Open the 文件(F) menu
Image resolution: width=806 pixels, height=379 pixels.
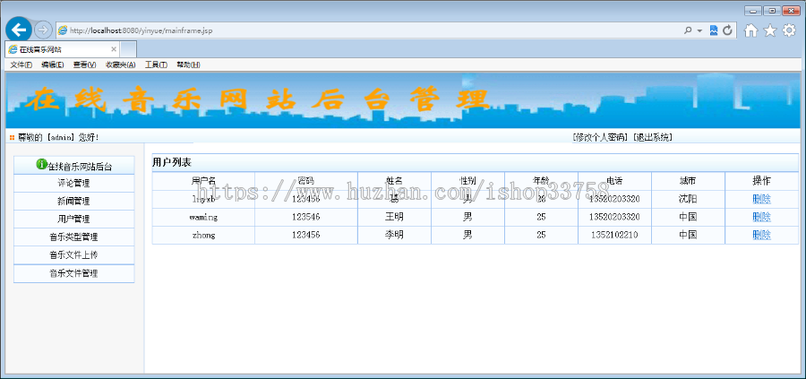(x=21, y=65)
